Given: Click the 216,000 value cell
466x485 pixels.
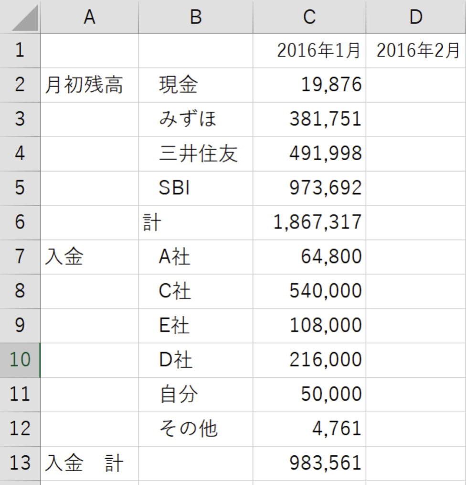Looking at the screenshot, I should pyautogui.click(x=309, y=360).
